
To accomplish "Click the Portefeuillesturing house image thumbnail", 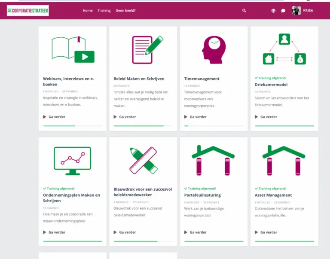I will (x=214, y=160).
